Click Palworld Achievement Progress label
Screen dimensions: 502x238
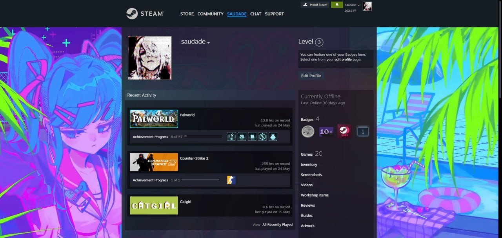click(x=150, y=137)
